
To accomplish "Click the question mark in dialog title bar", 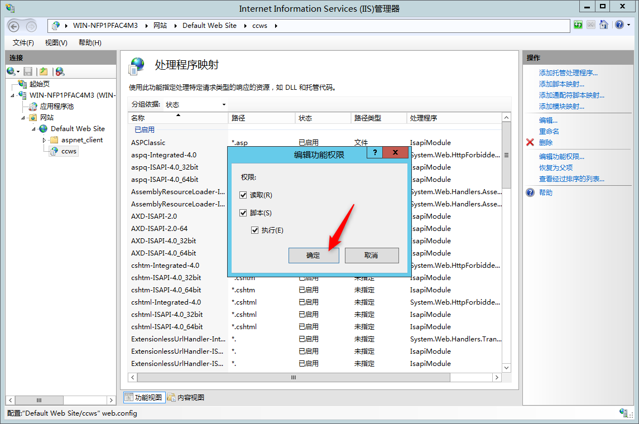I will pos(374,152).
